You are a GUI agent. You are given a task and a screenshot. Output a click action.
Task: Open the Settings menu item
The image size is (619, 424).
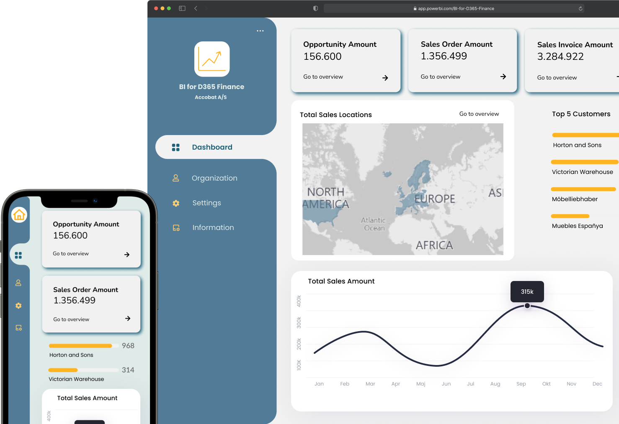coord(206,203)
